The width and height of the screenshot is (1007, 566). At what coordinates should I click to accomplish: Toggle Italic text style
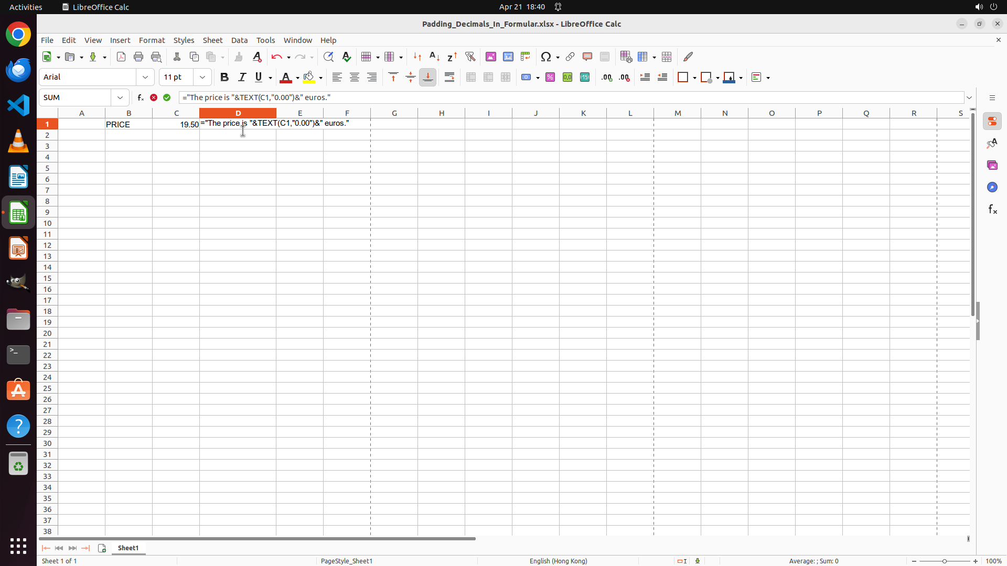click(x=242, y=77)
